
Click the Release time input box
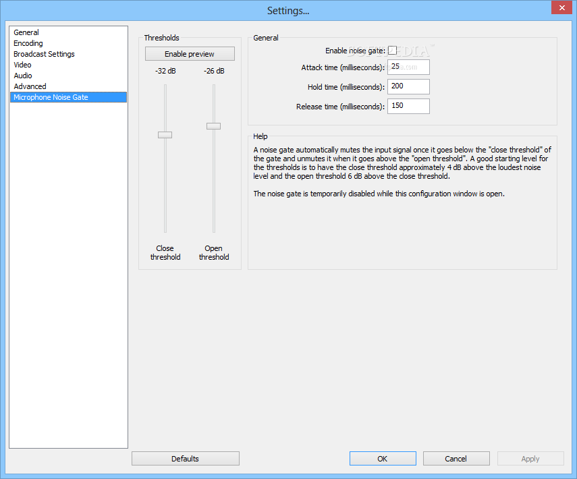click(408, 106)
